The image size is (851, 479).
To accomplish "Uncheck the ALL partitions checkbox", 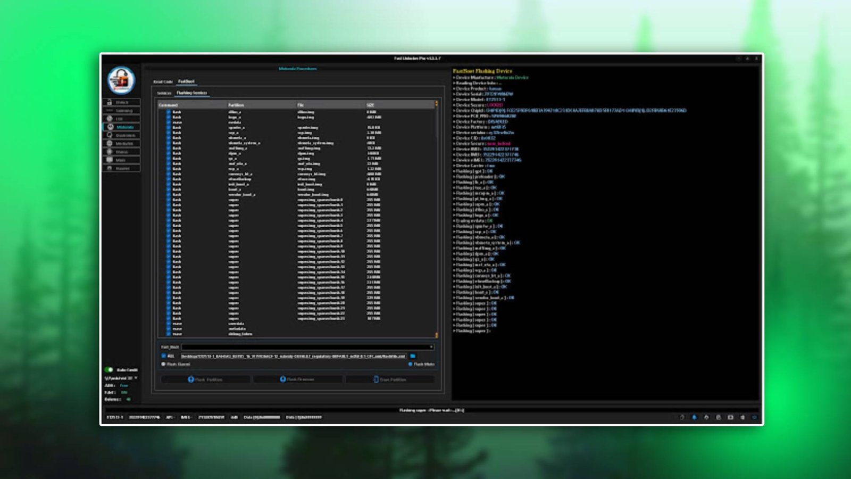I will click(x=163, y=357).
